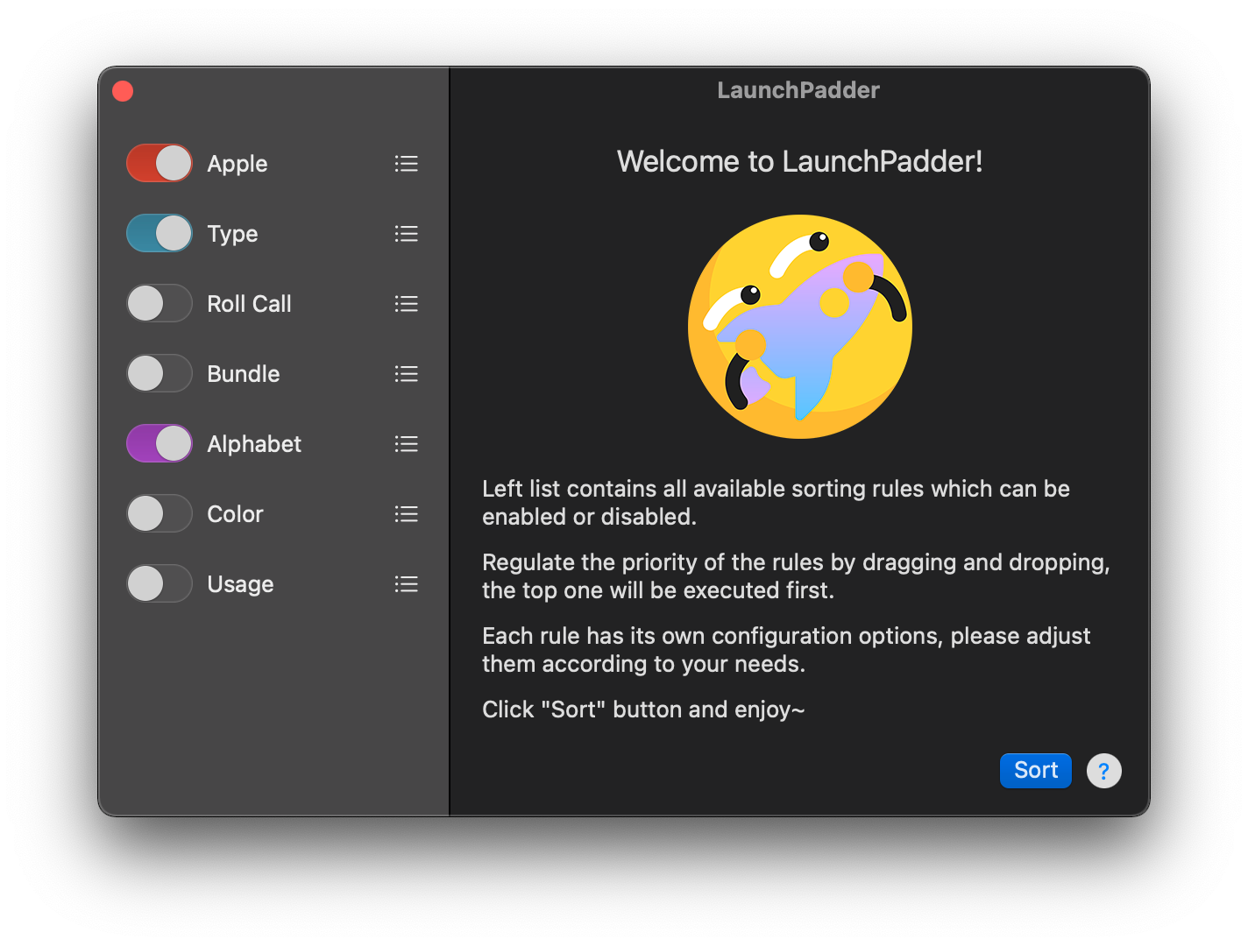Select the Roll Call rule label
The width and height of the screenshot is (1248, 946).
point(249,304)
